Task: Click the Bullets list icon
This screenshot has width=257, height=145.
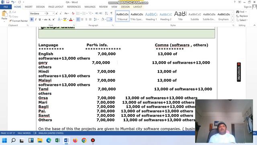Action: pyautogui.click(x=78, y=13)
